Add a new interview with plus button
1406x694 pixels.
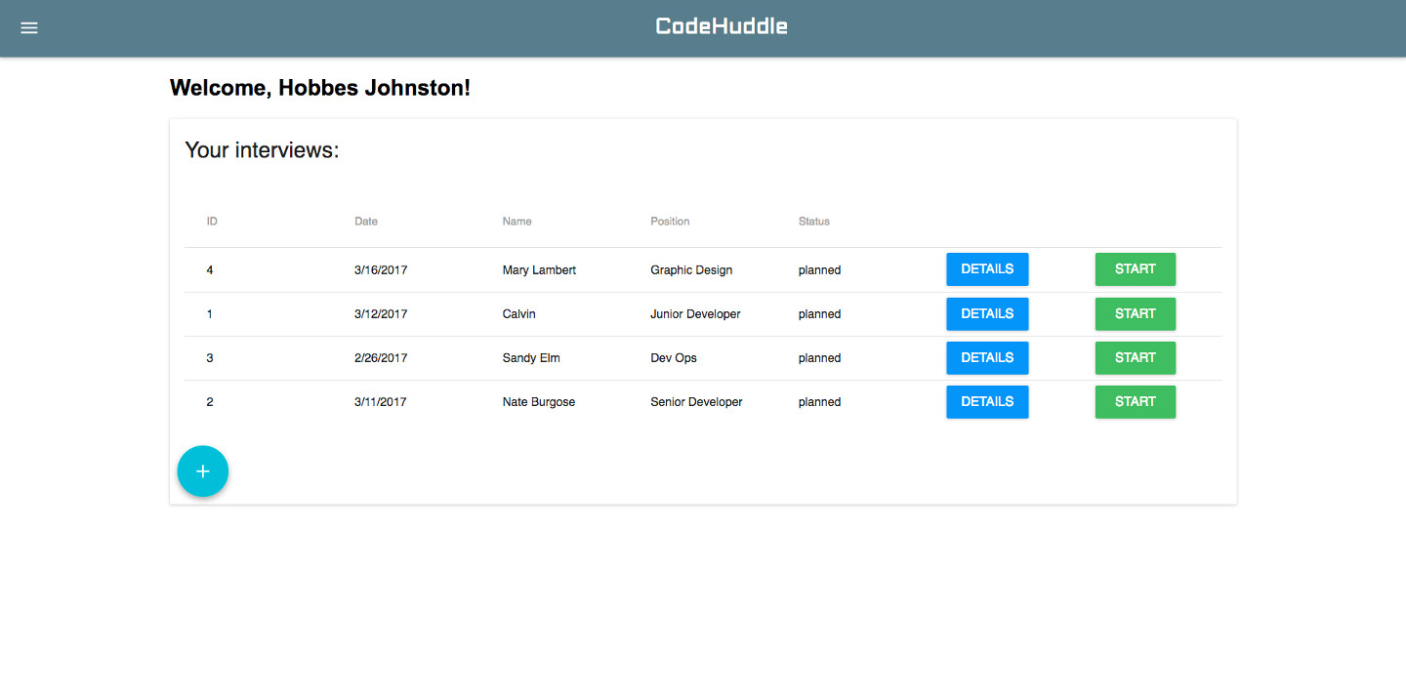click(203, 471)
